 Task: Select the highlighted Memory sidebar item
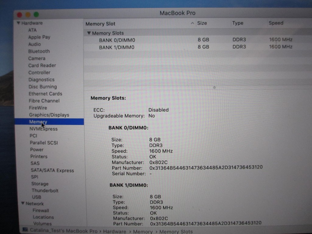49,122
